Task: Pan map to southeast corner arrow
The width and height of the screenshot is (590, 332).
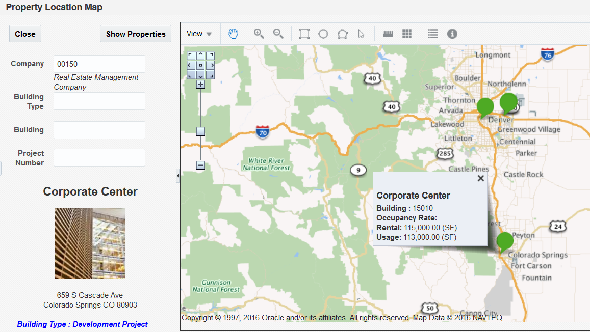Action: click(x=210, y=75)
